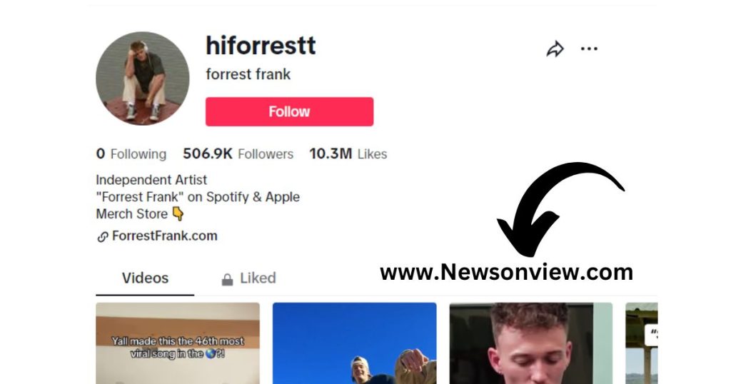The image size is (731, 384).
Task: Click the lock icon on Liked tab
Action: (227, 279)
